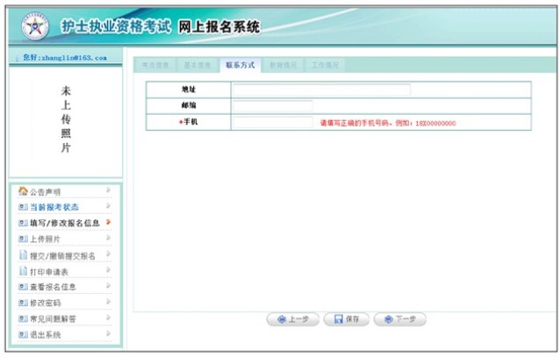Focus the 手机 phone number input field

272,123
